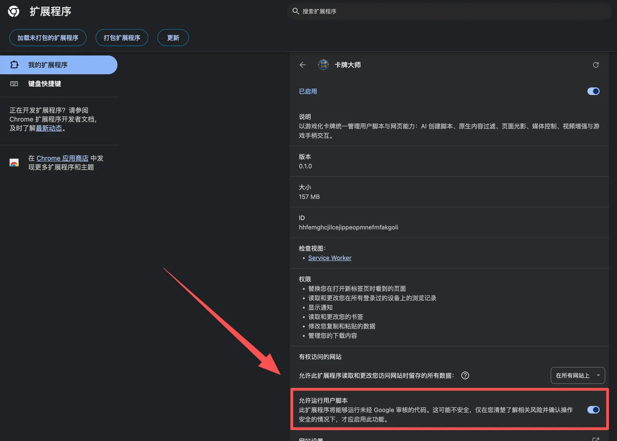Viewport: 617px width, 441px height.
Task: Click the Chrome logo beside 扩展程序 title
Action: (x=13, y=11)
